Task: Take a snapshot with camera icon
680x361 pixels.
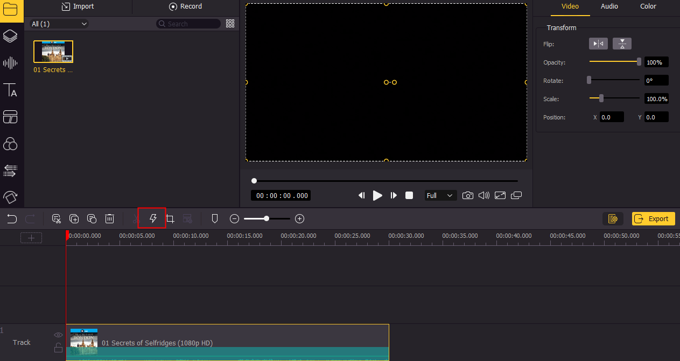Action: [468, 195]
